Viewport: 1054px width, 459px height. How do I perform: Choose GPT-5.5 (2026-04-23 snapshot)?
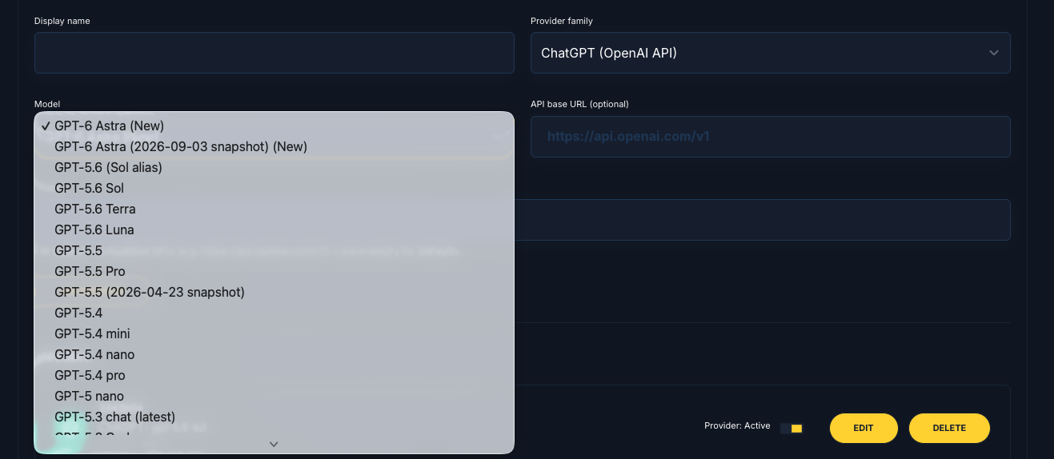(x=274, y=292)
